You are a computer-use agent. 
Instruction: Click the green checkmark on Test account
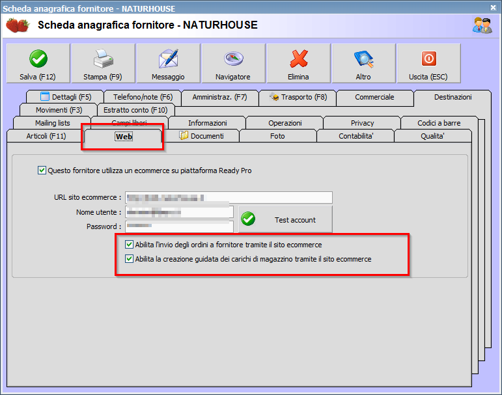(x=248, y=219)
